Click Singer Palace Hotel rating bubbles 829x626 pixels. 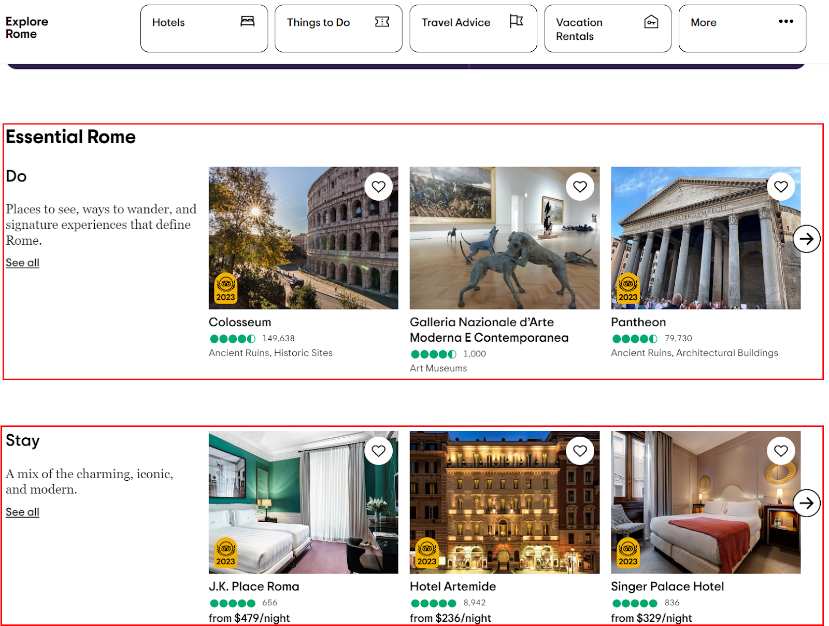point(635,604)
